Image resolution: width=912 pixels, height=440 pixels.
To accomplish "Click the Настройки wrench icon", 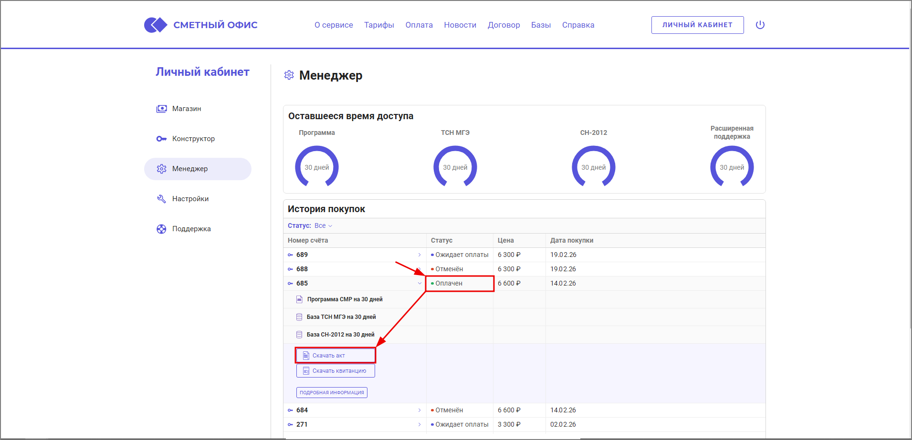I will click(162, 199).
